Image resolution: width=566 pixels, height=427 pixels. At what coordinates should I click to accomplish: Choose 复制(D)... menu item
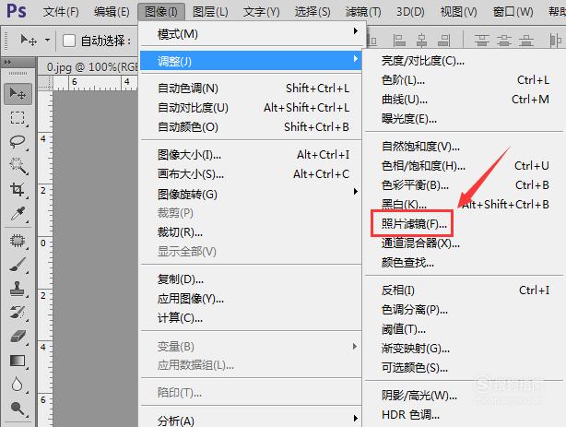coord(251,279)
